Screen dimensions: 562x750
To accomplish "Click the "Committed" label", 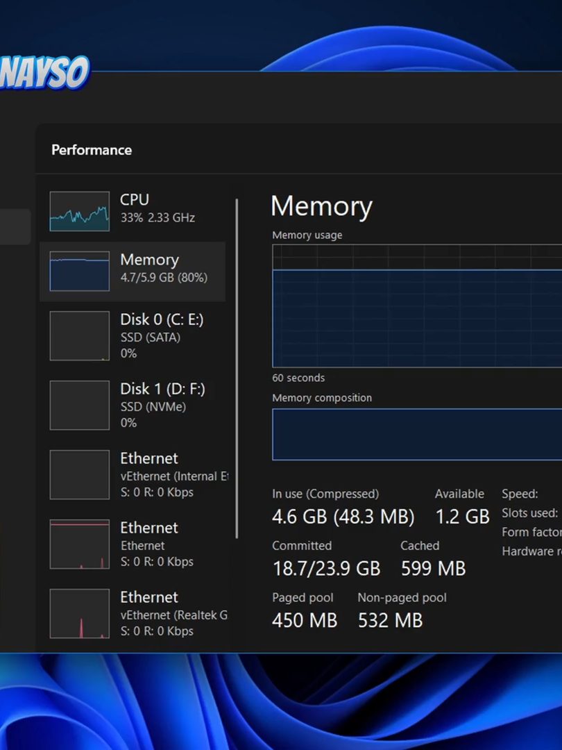I will (302, 546).
